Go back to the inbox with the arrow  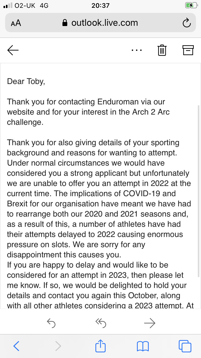click(13, 50)
